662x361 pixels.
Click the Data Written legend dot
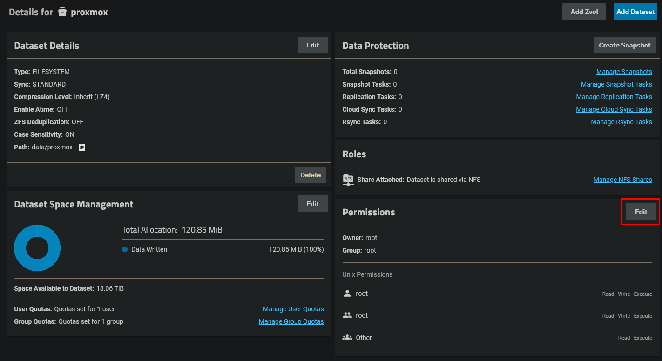125,249
